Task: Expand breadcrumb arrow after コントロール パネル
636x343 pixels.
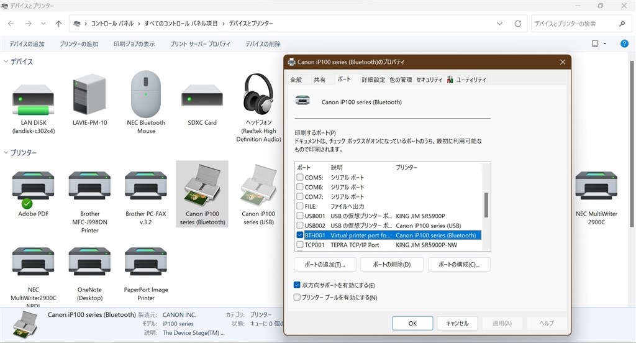Action: [139, 24]
